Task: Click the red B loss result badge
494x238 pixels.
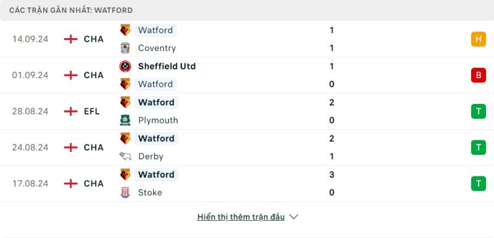Action: coord(478,75)
